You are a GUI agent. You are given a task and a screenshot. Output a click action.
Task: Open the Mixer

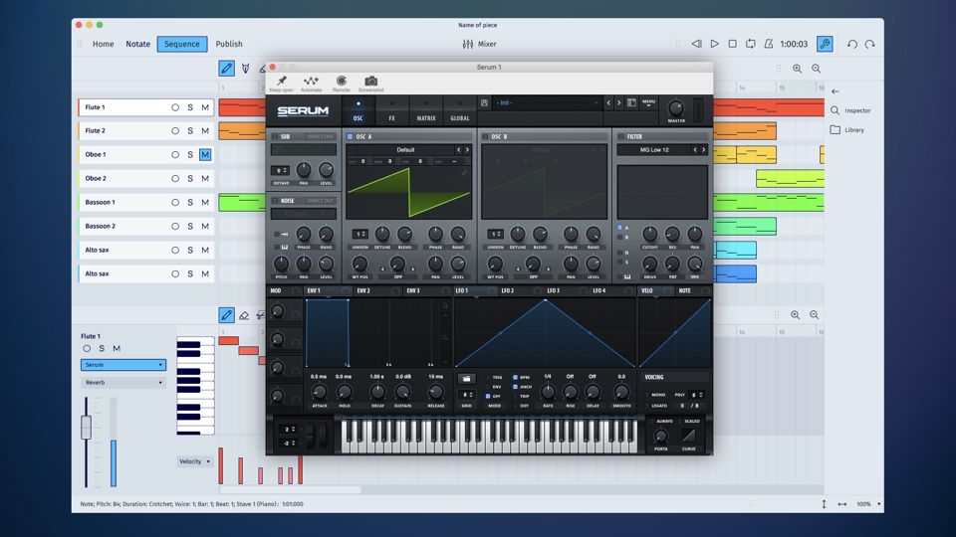pyautogui.click(x=479, y=44)
